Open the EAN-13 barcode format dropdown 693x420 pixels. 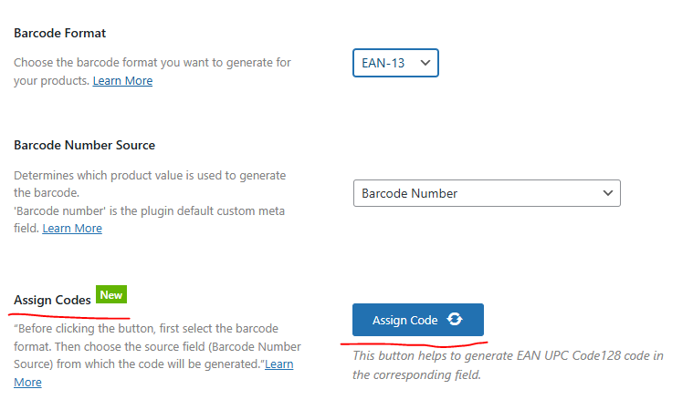[x=395, y=63]
